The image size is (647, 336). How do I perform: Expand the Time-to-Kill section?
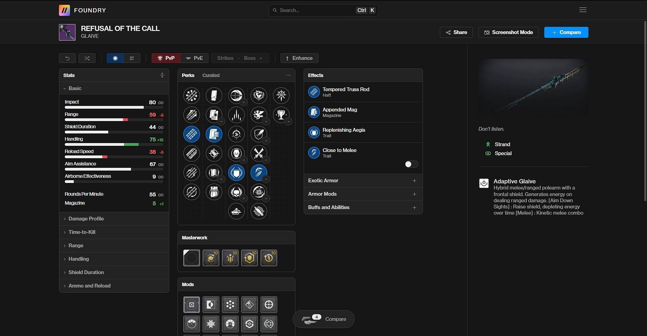[114, 232]
